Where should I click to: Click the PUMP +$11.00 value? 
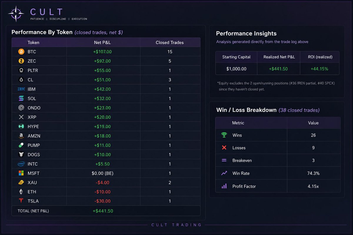point(102,145)
